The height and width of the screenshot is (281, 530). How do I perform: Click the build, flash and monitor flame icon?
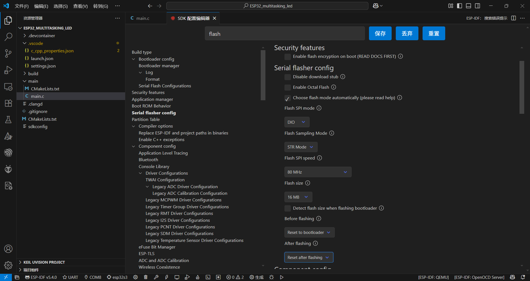[x=197, y=277]
